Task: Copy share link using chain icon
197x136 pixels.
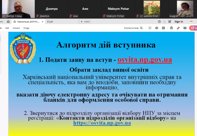Action: [x=178, y=28]
